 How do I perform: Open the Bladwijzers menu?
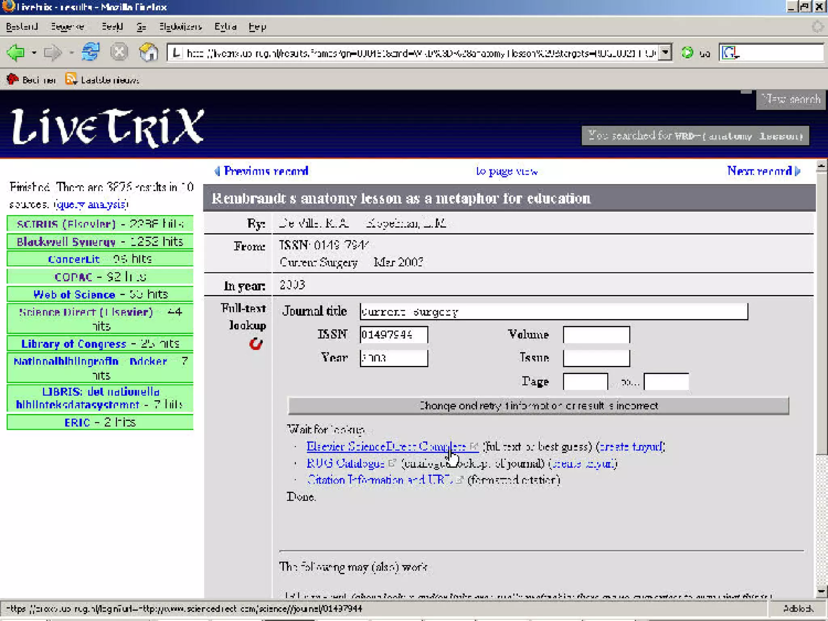180,27
